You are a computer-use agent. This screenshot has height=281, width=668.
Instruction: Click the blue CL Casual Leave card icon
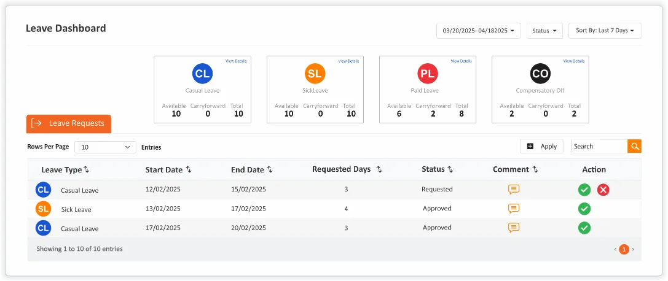(202, 74)
